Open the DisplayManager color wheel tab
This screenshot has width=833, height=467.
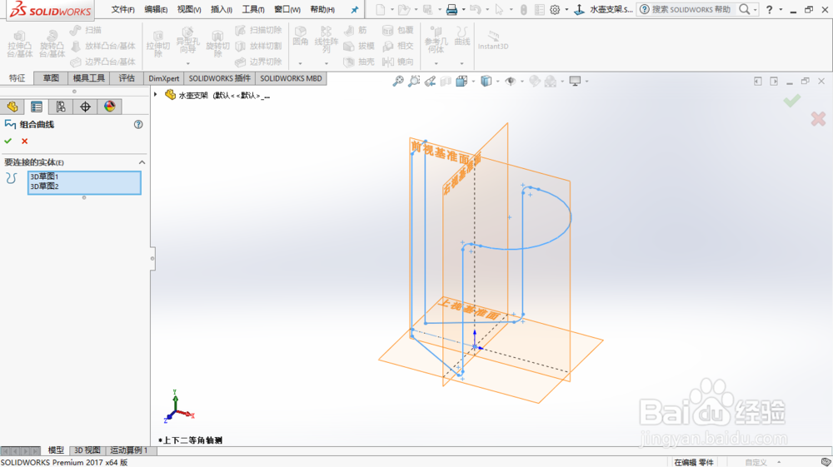[x=109, y=107]
